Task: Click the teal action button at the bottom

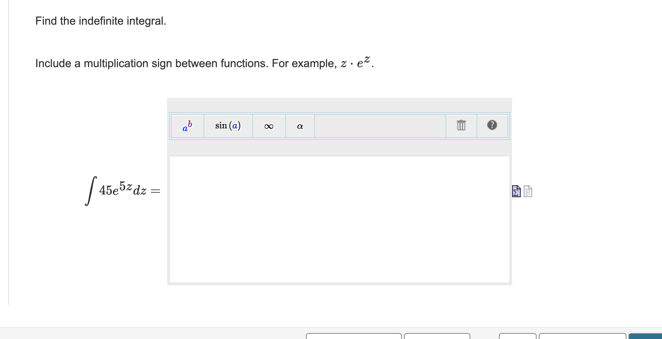Action: click(650, 336)
